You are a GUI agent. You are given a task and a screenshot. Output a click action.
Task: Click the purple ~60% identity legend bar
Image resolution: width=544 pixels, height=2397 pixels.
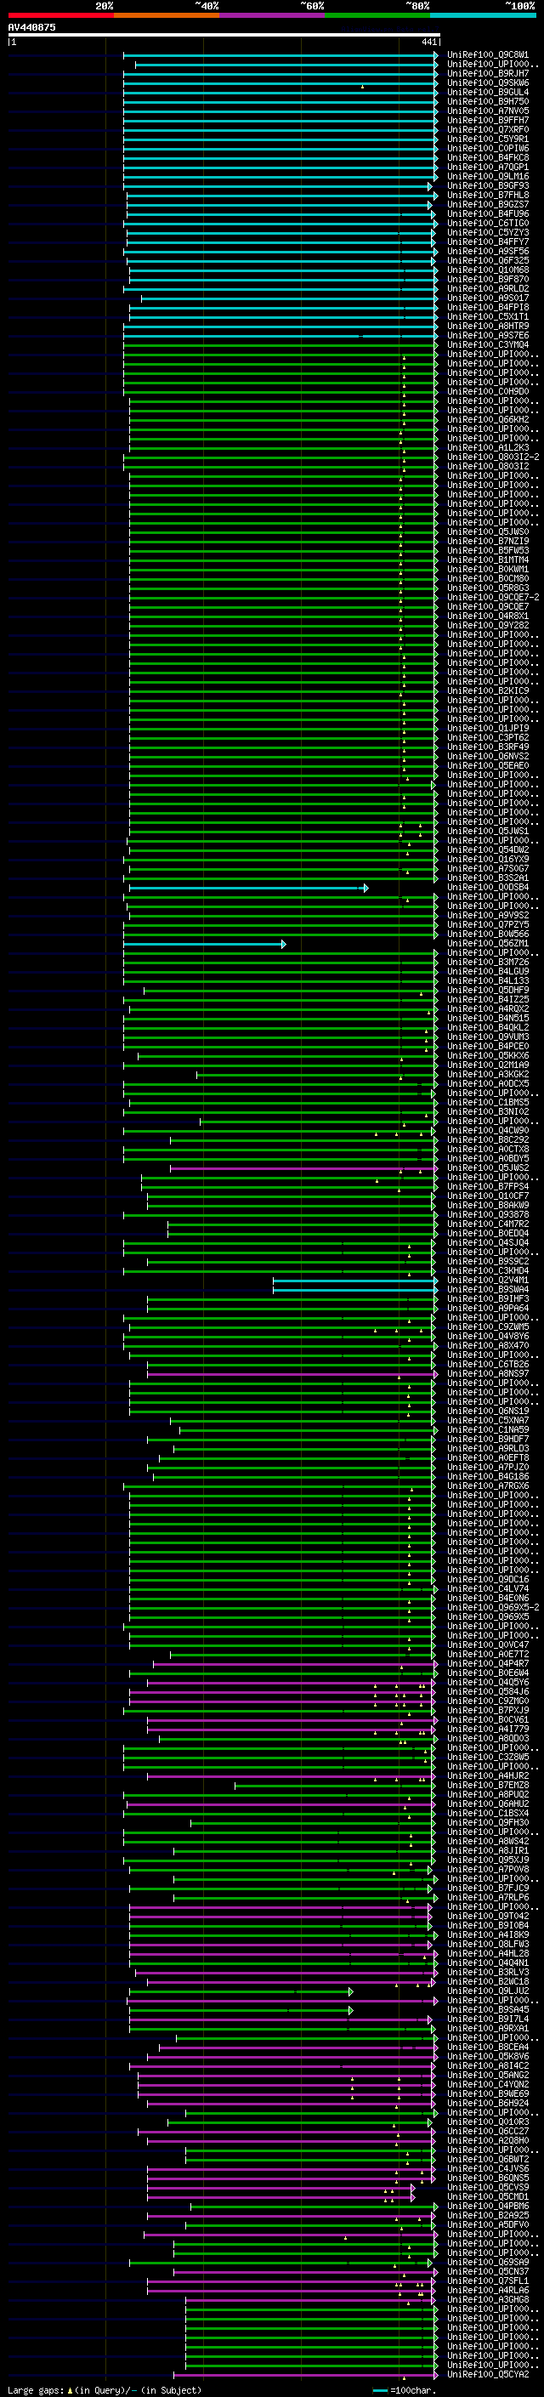273,15
